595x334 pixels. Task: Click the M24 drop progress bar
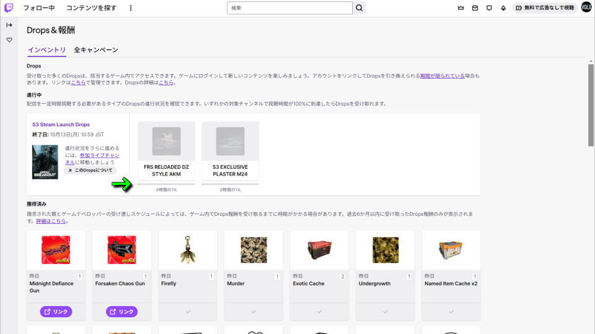pos(230,184)
